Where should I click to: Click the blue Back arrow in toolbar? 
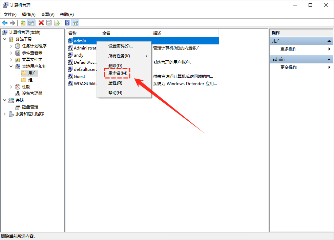point(5,23)
